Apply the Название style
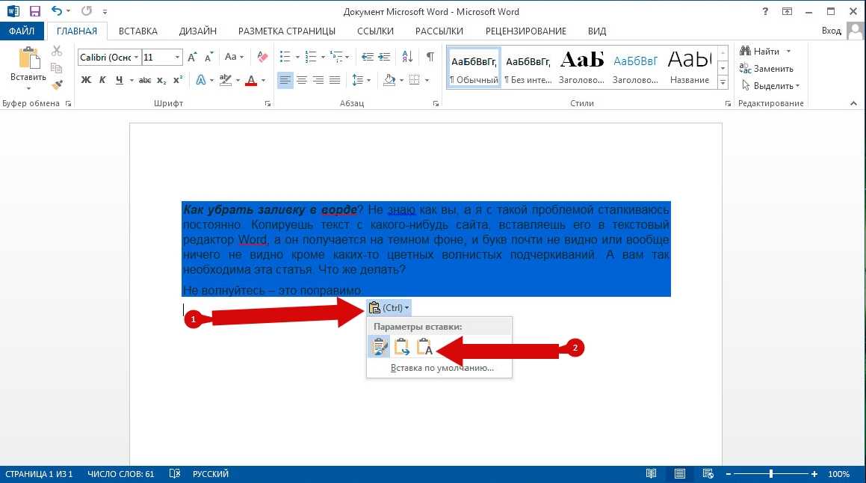 tap(689, 68)
